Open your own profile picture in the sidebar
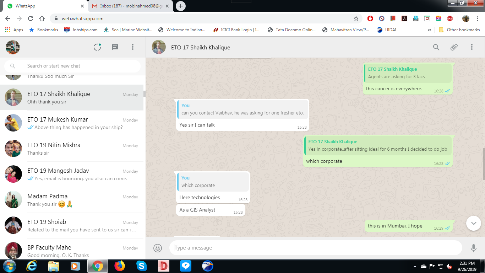The height and width of the screenshot is (273, 485). click(13, 47)
